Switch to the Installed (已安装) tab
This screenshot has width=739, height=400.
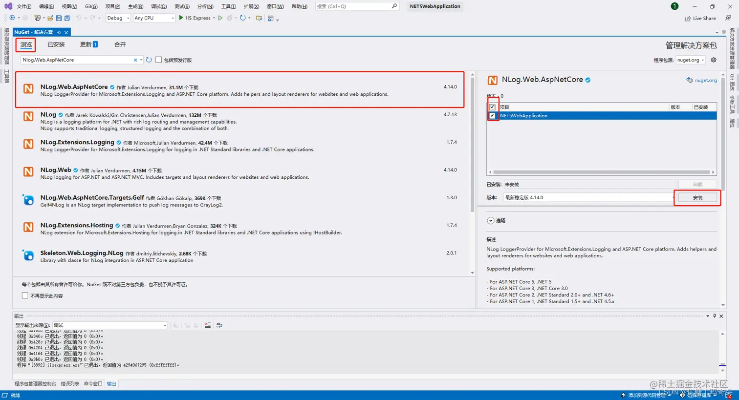[56, 44]
